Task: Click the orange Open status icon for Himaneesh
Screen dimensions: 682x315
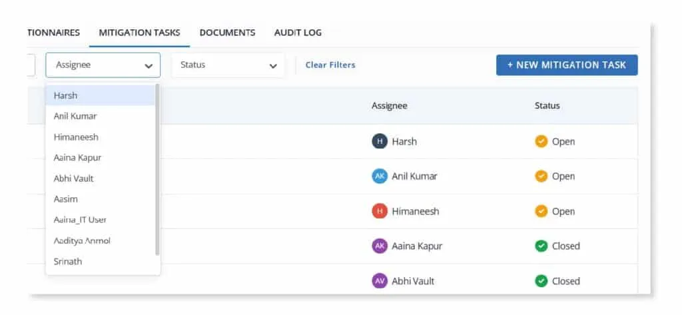Action: pos(541,211)
